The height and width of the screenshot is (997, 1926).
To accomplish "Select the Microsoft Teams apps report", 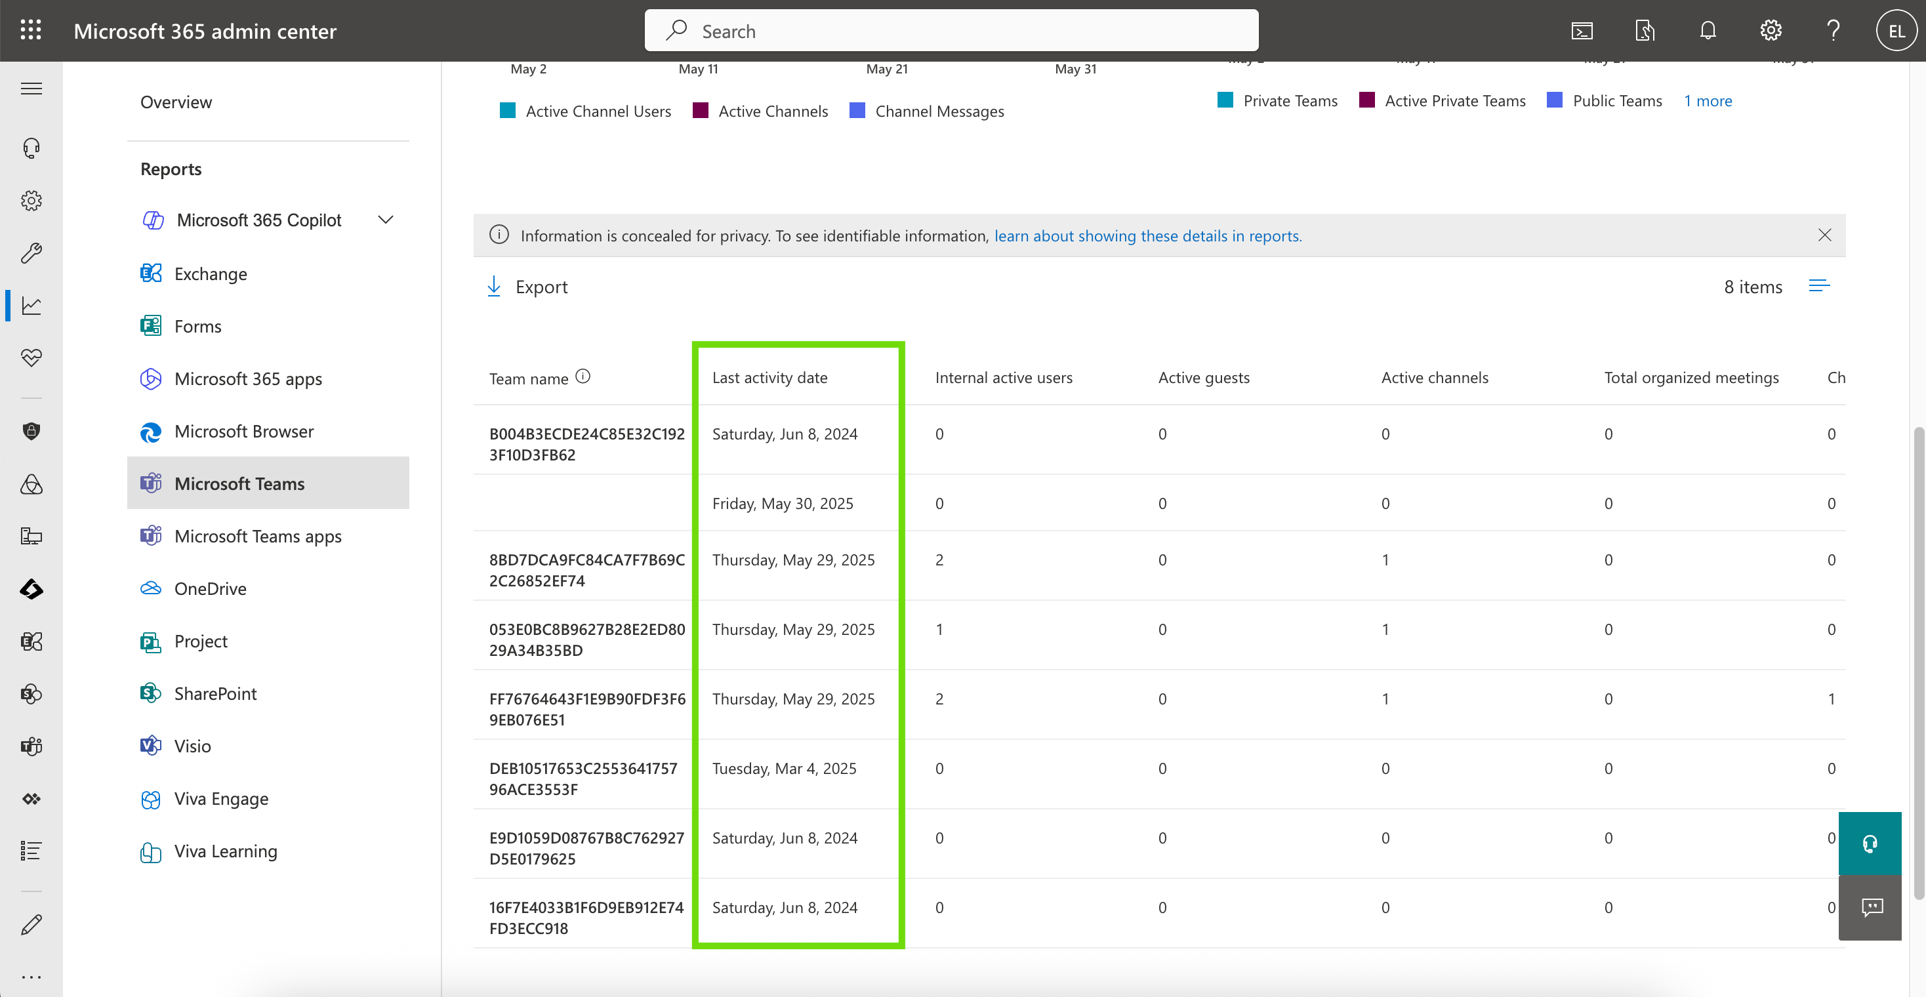I will click(x=268, y=536).
